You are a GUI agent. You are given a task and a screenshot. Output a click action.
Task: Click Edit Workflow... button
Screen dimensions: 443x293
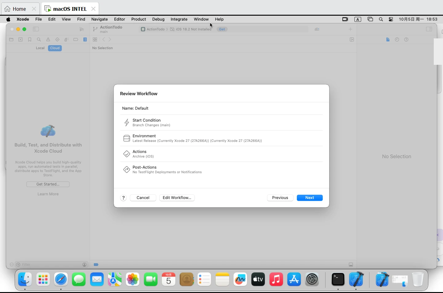click(x=177, y=198)
